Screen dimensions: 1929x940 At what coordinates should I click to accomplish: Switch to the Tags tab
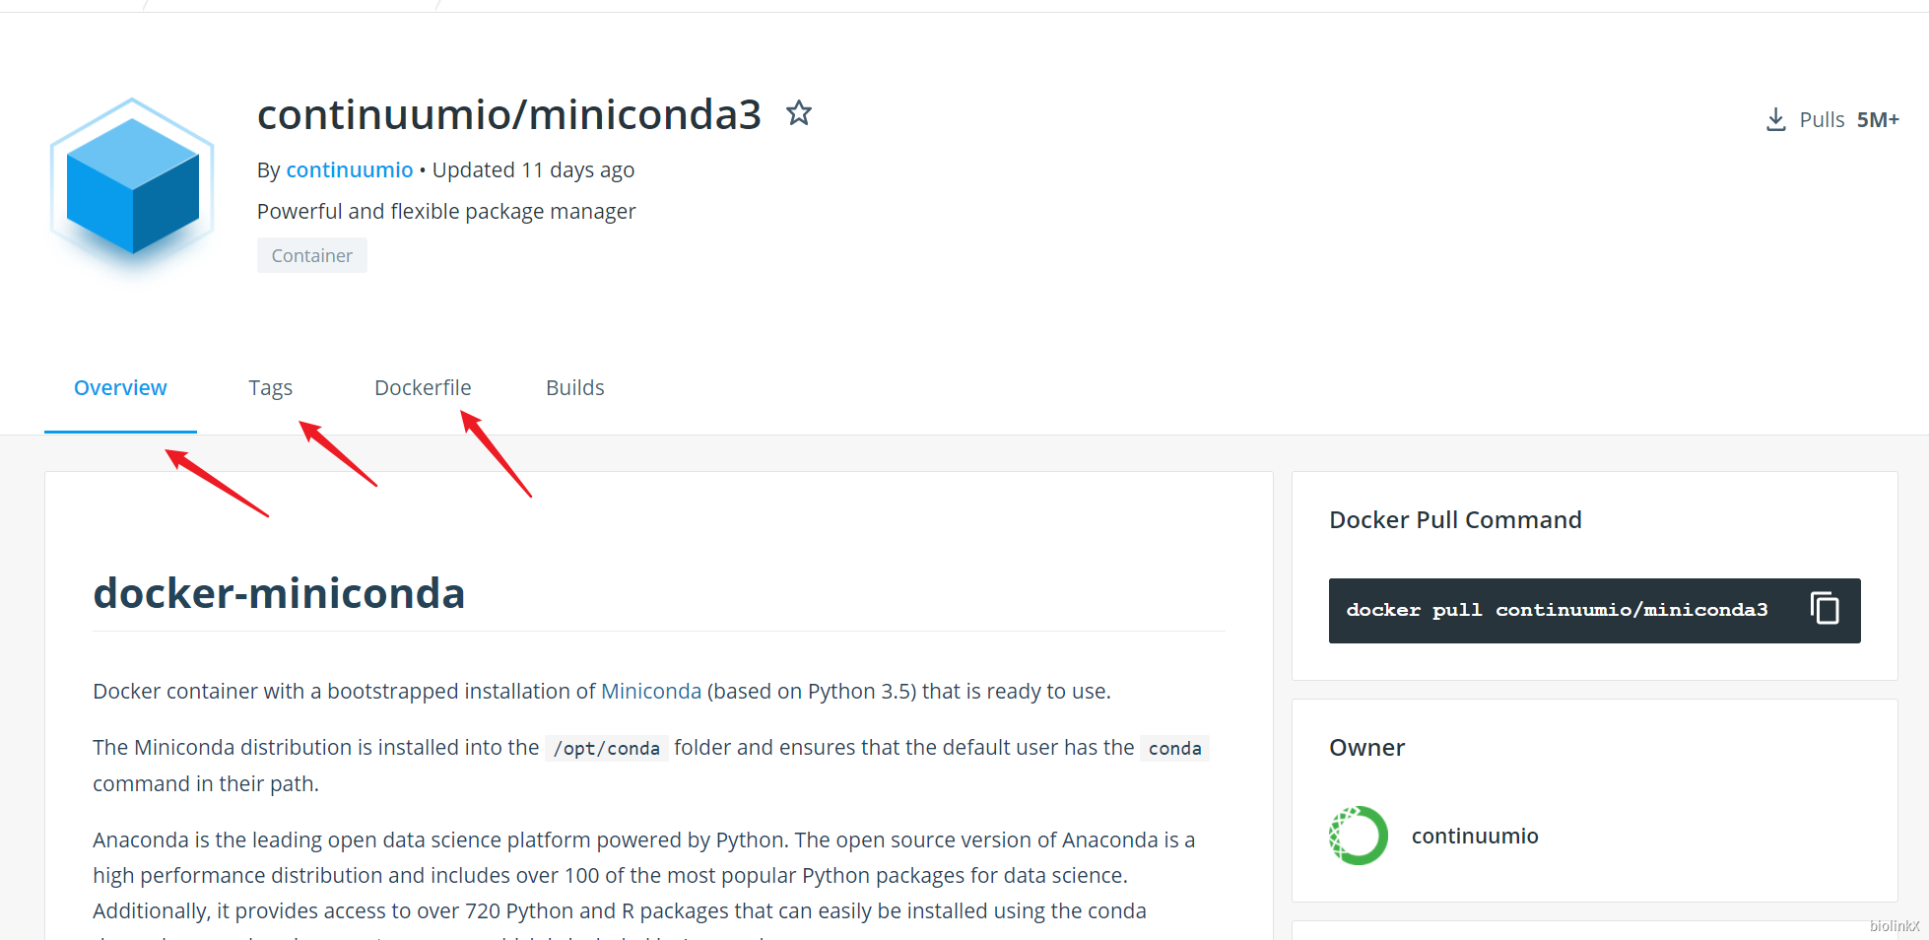coord(270,388)
